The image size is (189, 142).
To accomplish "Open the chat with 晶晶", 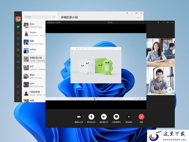I will point(34,42).
